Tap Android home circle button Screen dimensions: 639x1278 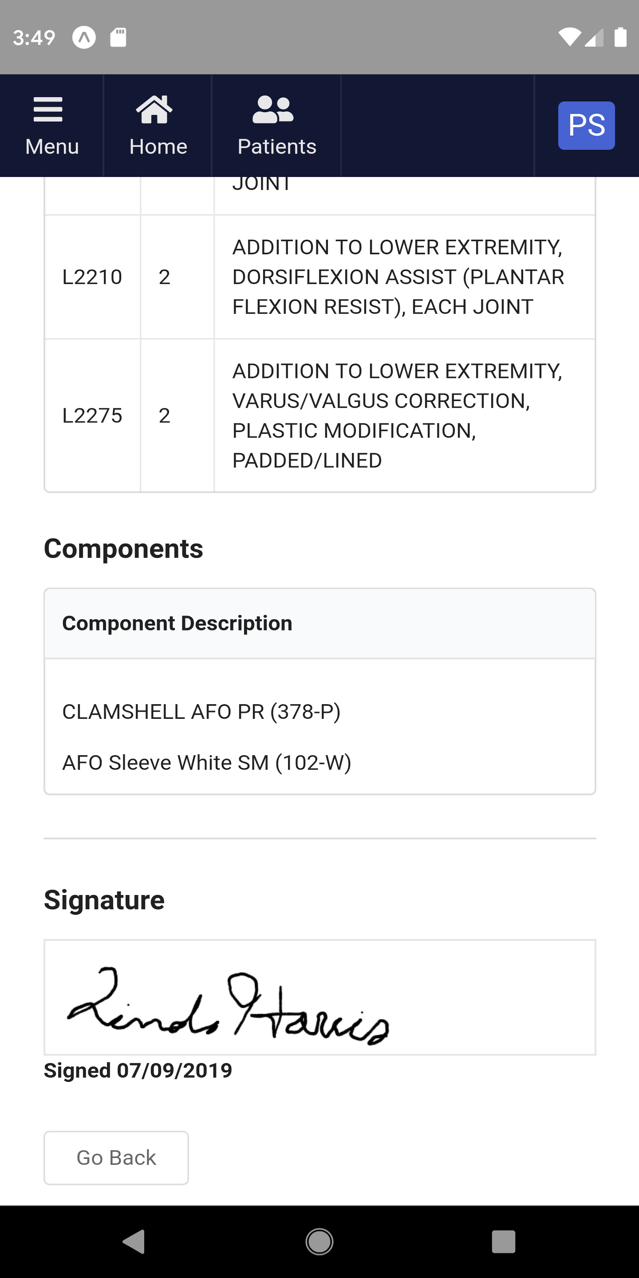click(x=319, y=1242)
